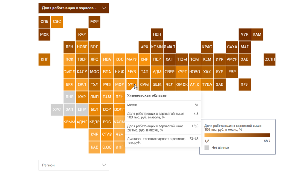Select the СВС tile on the map
Image resolution: width=301 pixels, height=171 pixels.
pos(57,22)
